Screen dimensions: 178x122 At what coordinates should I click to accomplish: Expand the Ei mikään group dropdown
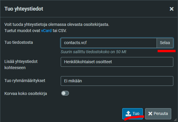117,81
